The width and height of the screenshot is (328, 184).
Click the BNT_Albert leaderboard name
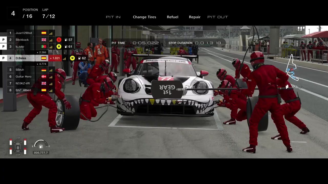[x=23, y=90]
